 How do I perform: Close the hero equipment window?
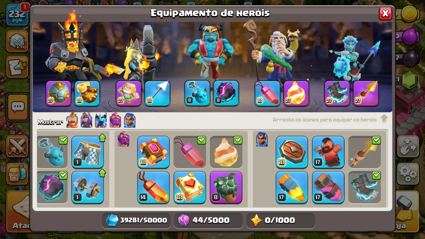point(386,13)
